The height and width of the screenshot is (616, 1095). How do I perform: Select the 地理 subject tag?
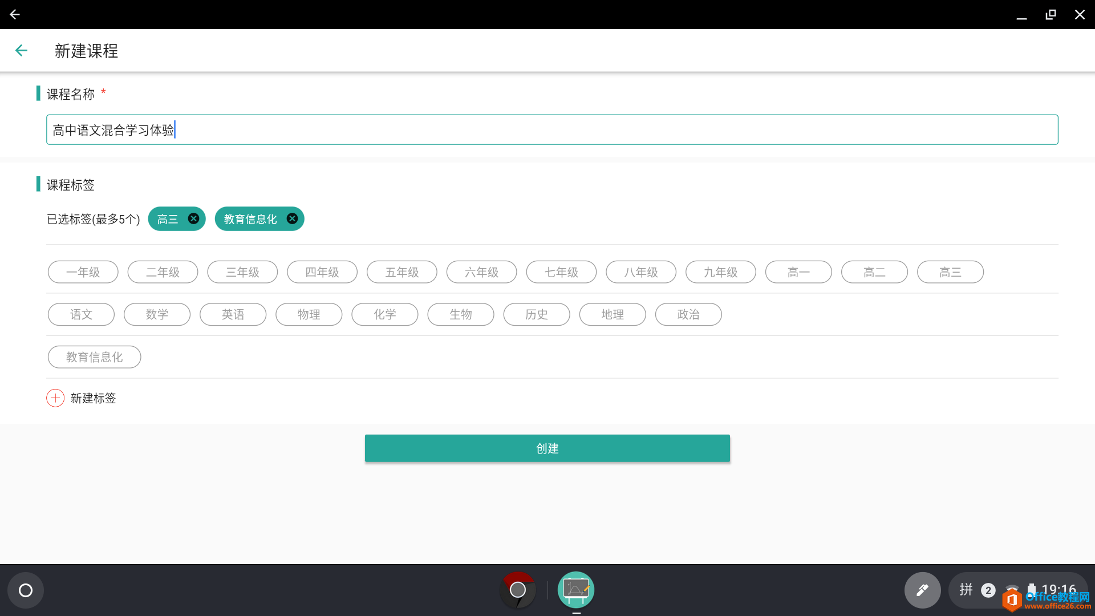[x=613, y=314]
